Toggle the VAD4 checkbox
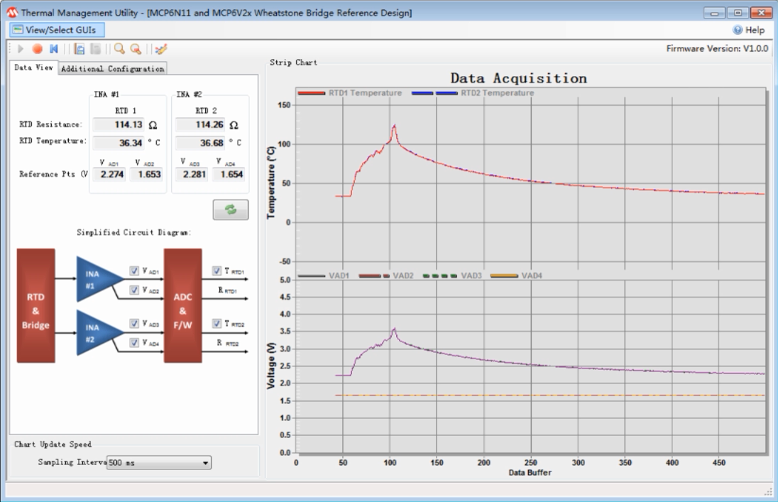 [134, 343]
